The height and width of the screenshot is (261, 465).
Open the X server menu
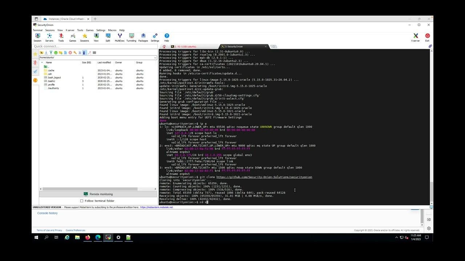[x=70, y=30]
